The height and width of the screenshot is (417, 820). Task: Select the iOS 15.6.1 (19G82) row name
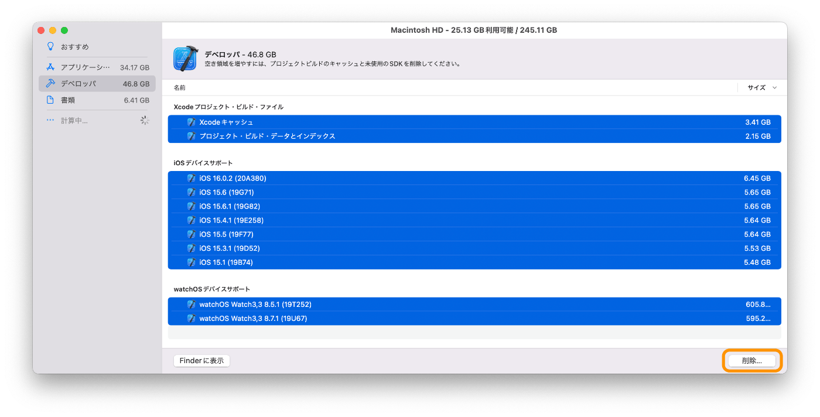tap(230, 207)
